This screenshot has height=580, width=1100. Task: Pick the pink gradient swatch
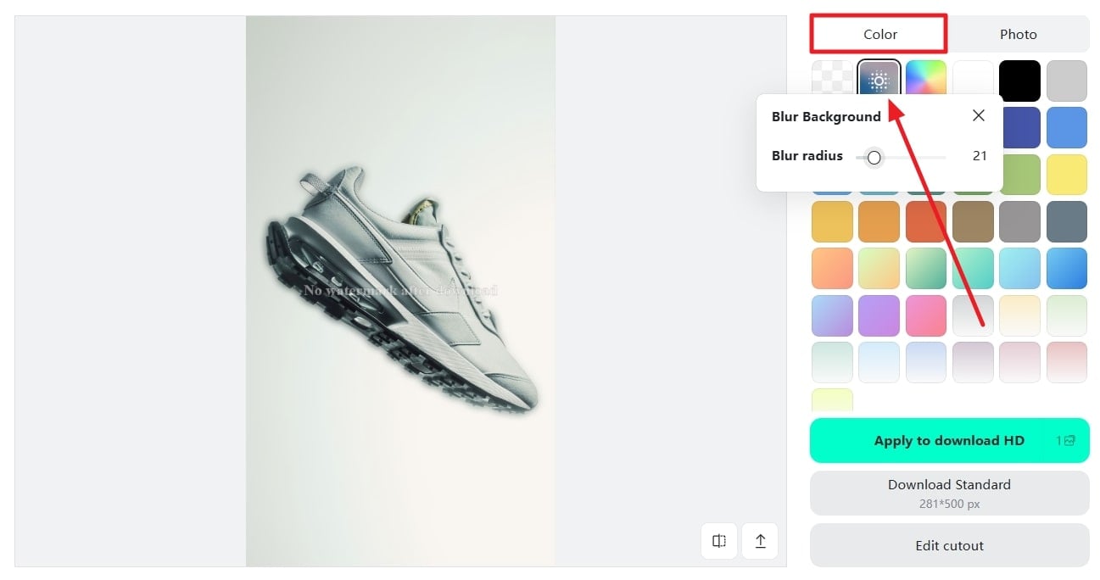tap(926, 315)
